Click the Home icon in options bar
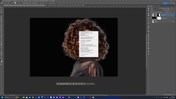176x99 pixels. click(2, 3)
